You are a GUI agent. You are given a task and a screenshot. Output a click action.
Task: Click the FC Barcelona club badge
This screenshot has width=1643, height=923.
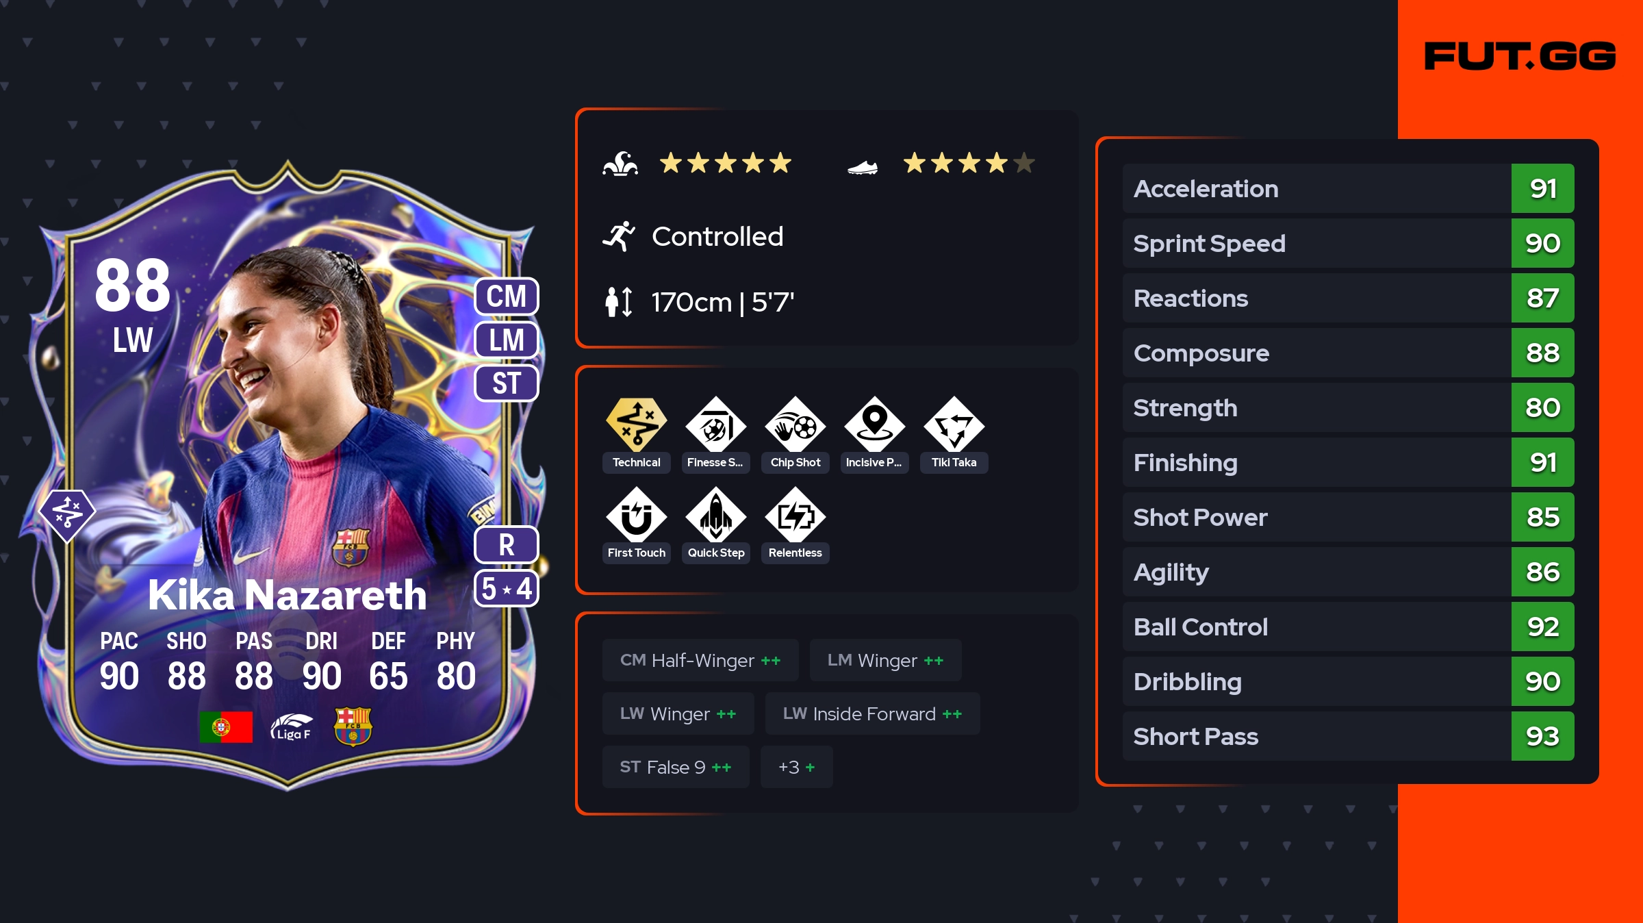click(353, 726)
